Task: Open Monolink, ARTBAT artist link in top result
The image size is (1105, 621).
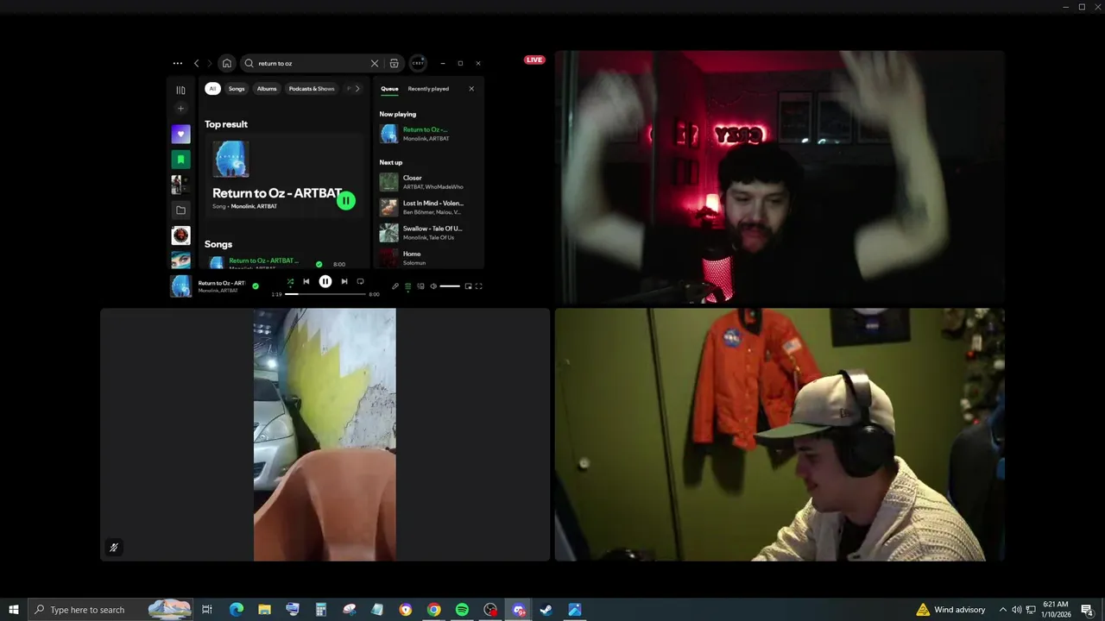Action: pos(254,207)
